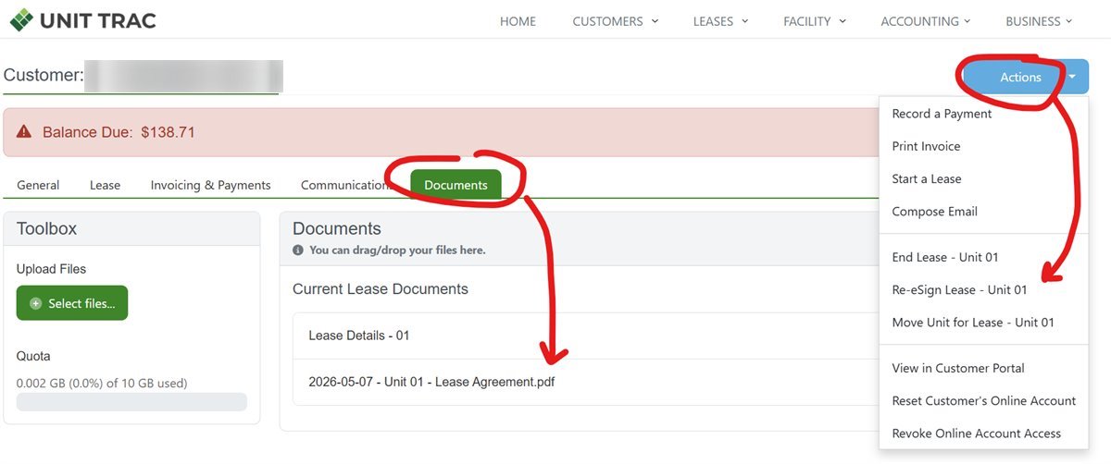Click the quota usage text 0.002 GB

(x=102, y=383)
